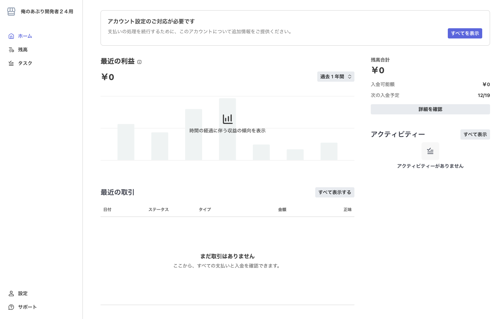Screen dimensions: 503x319
Task: Click the tallest bar in profit chart
Action: pyautogui.click(x=227, y=129)
